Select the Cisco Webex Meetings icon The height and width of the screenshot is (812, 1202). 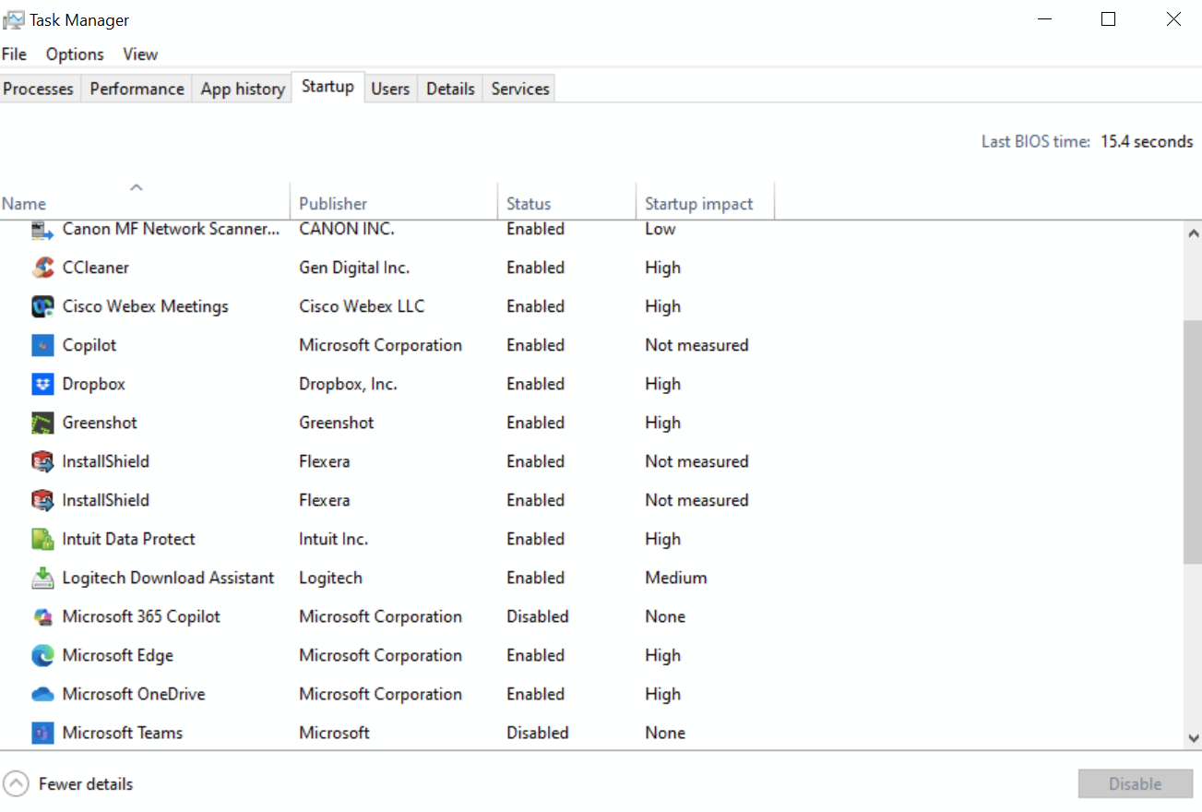click(x=42, y=306)
